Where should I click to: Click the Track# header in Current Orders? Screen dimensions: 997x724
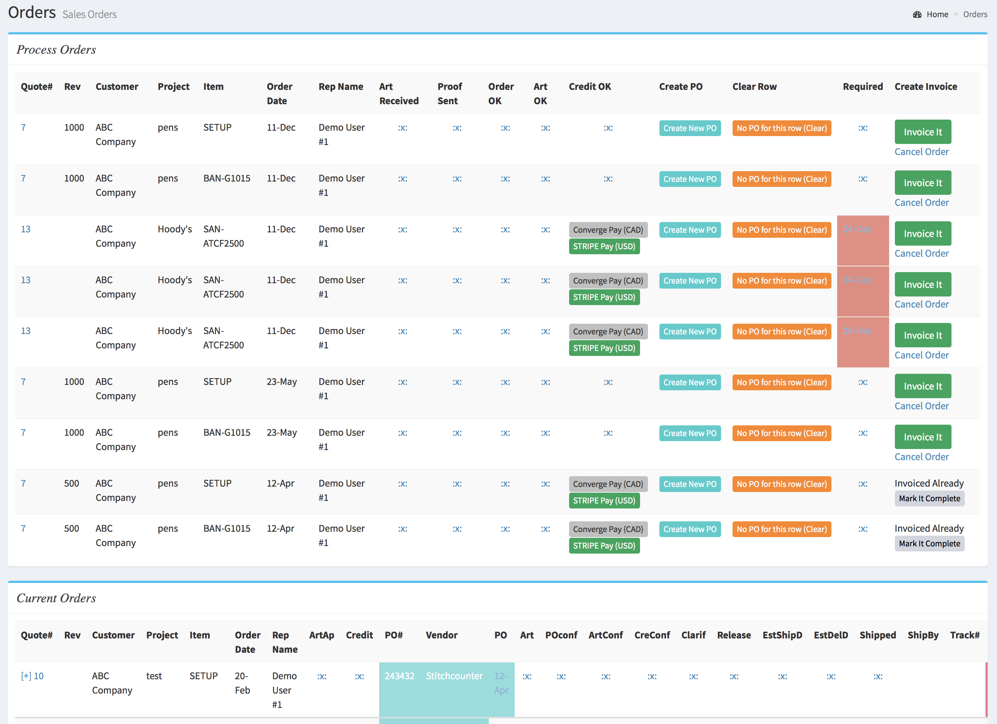click(x=965, y=635)
